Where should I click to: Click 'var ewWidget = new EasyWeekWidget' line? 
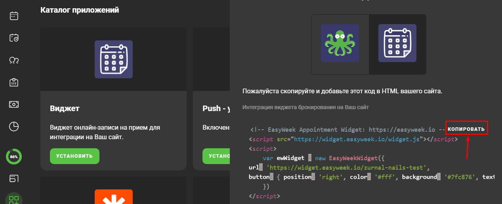point(324,158)
